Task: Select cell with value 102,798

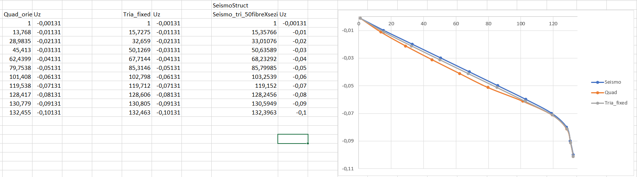Action: (137, 77)
